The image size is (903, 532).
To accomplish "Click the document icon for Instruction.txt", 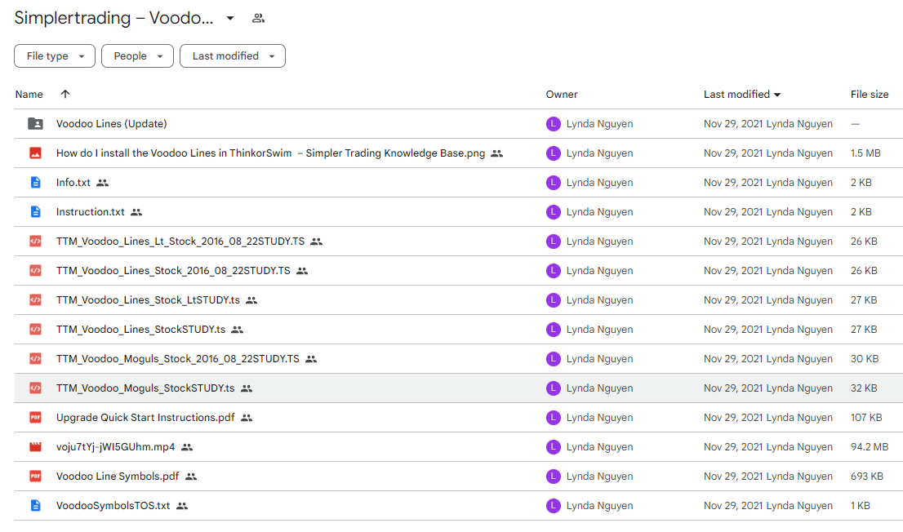I will pos(35,212).
